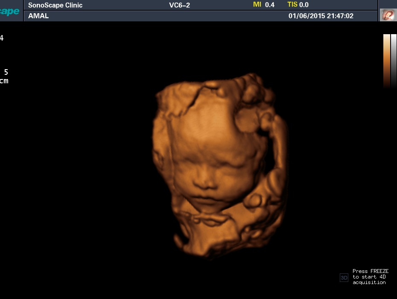Click the fetus exam preset icon
397x299 pixels.
[x=388, y=15]
